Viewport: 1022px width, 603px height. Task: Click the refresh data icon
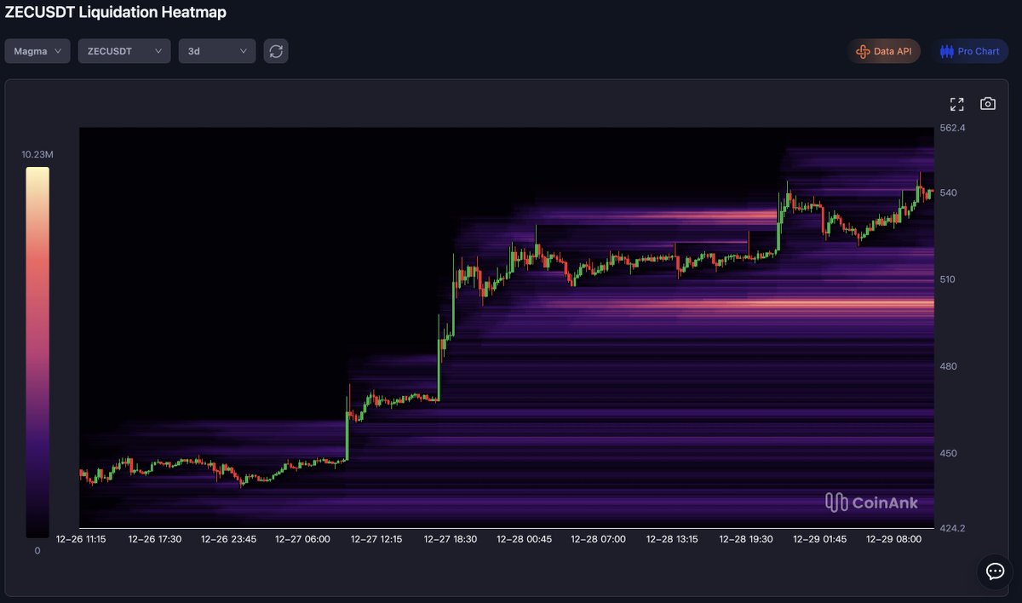(x=276, y=51)
